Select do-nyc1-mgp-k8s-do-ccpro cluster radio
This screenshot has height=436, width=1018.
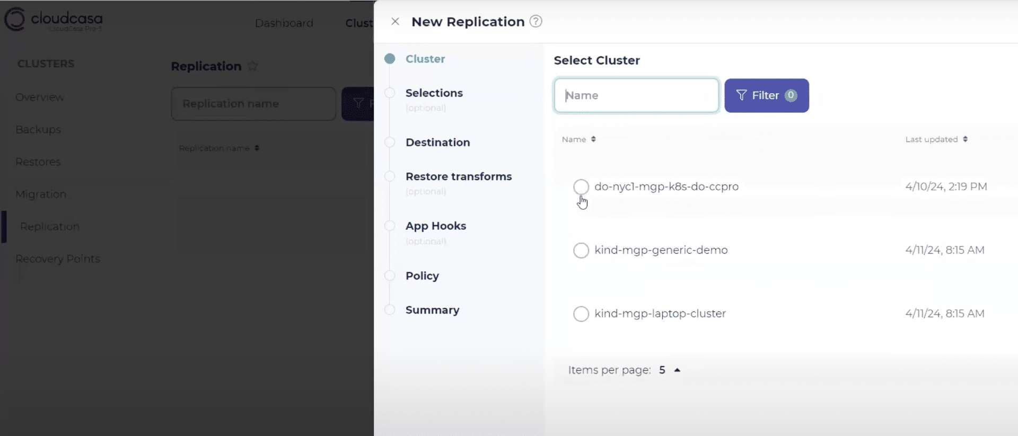(581, 186)
